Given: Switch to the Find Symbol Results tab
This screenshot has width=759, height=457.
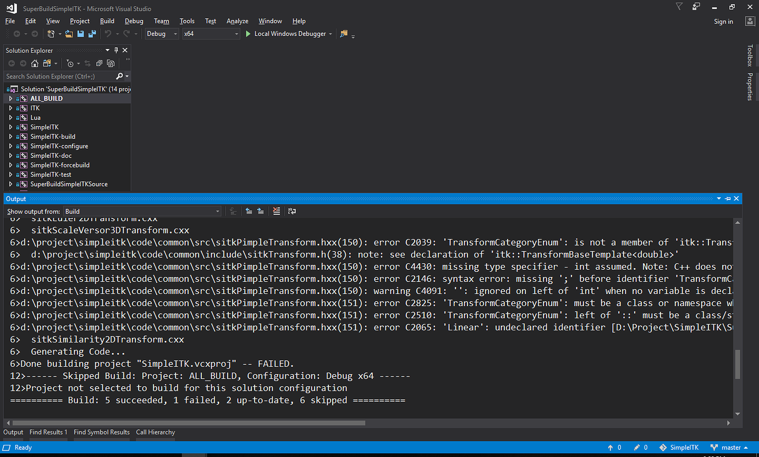Looking at the screenshot, I should pyautogui.click(x=101, y=432).
